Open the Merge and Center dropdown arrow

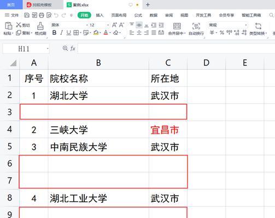185,33
